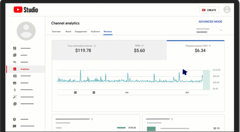The height and width of the screenshot is (132, 240).
Task: Click the second video marker below chart
Action: pyautogui.click(x=94, y=93)
